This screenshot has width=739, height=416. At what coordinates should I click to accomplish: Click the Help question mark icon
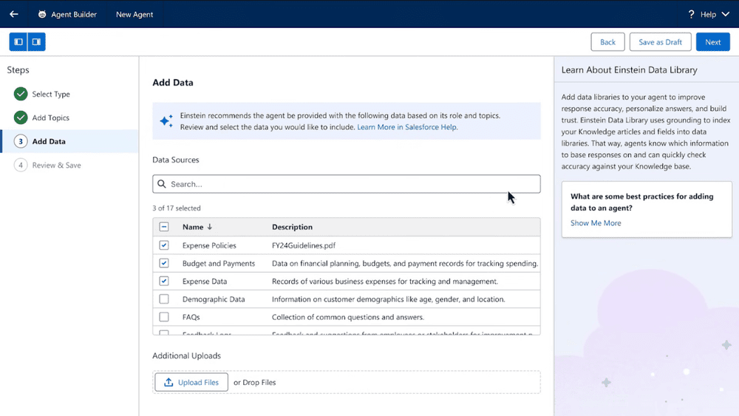(691, 14)
